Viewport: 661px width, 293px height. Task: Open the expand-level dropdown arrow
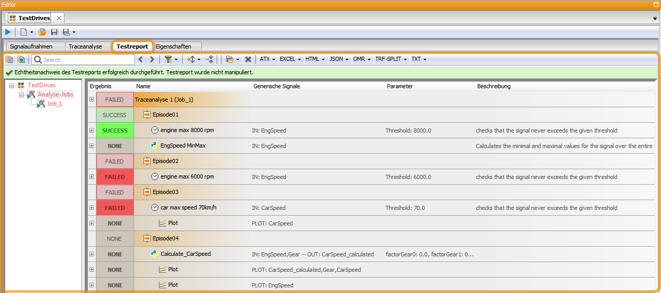tap(199, 59)
